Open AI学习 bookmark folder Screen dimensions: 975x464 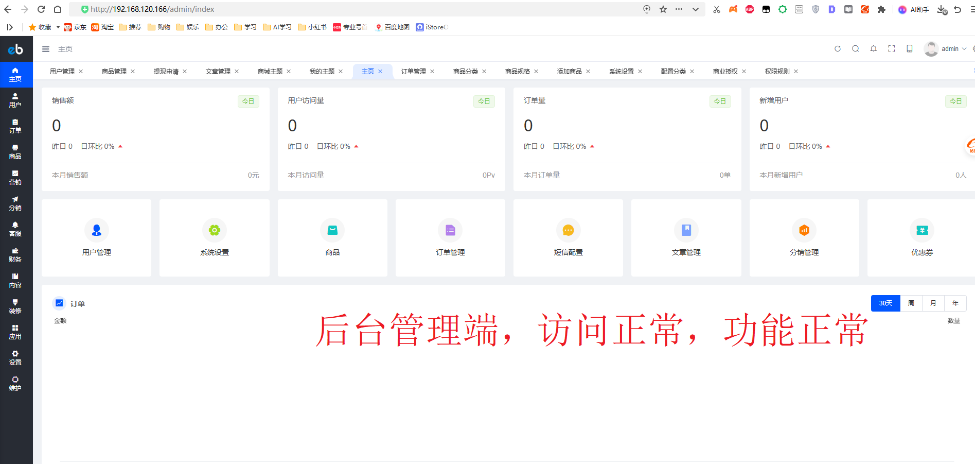277,27
